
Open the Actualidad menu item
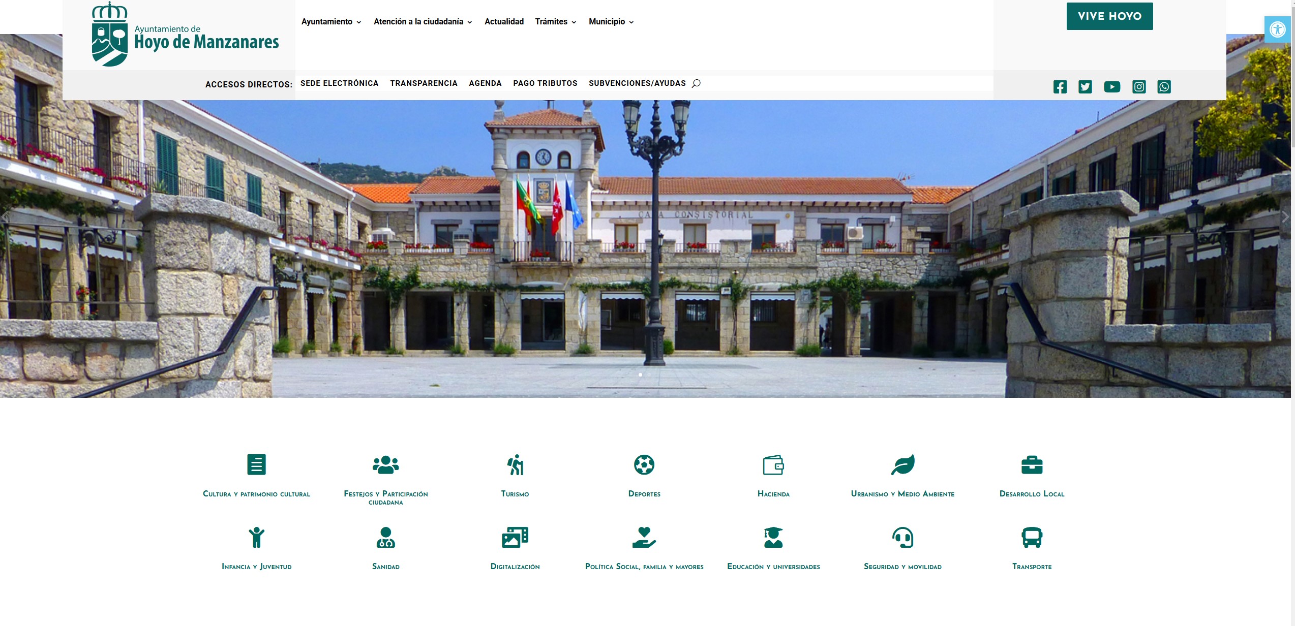[x=504, y=21]
